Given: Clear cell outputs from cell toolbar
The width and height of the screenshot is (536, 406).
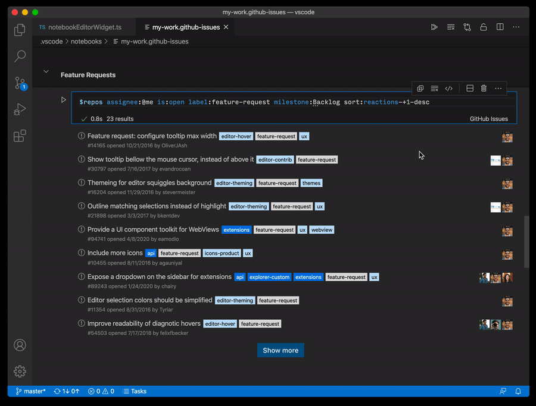Looking at the screenshot, I should 435,89.
